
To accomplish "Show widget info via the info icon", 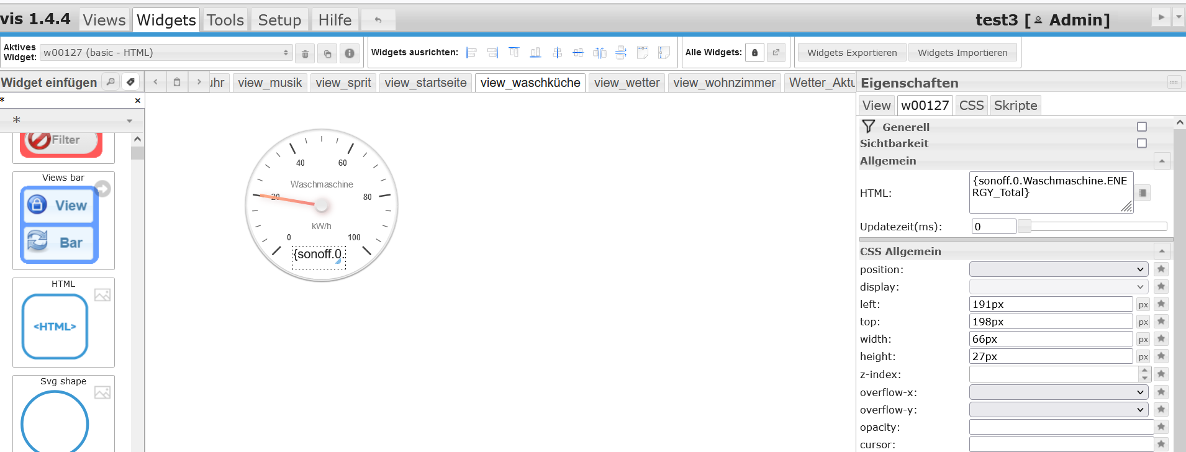I will pos(350,53).
